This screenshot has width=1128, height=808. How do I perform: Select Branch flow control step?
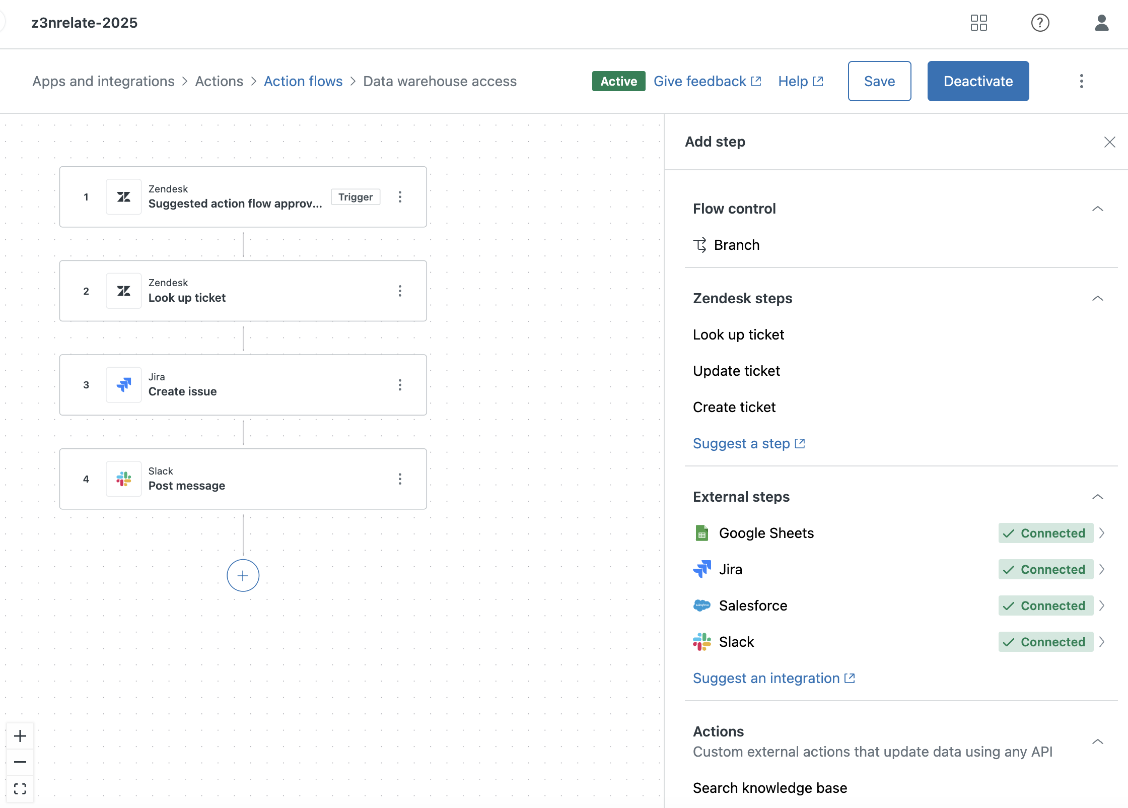736,245
